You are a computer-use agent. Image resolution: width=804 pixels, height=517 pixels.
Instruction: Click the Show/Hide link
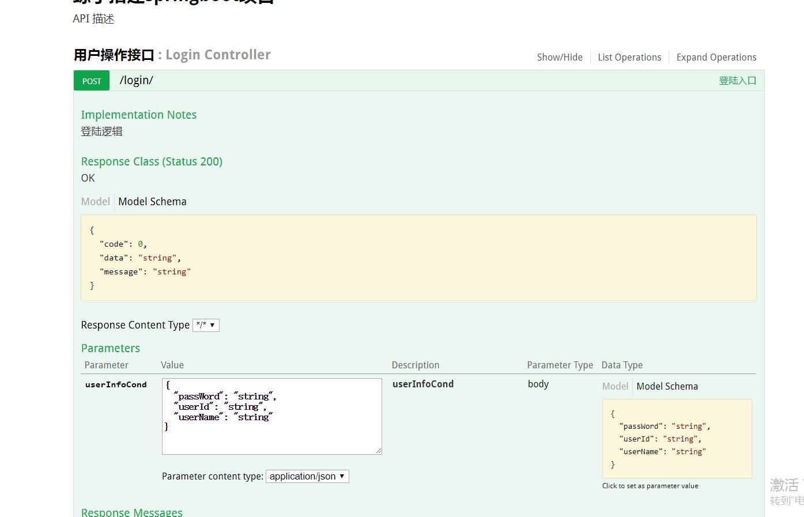tap(560, 57)
